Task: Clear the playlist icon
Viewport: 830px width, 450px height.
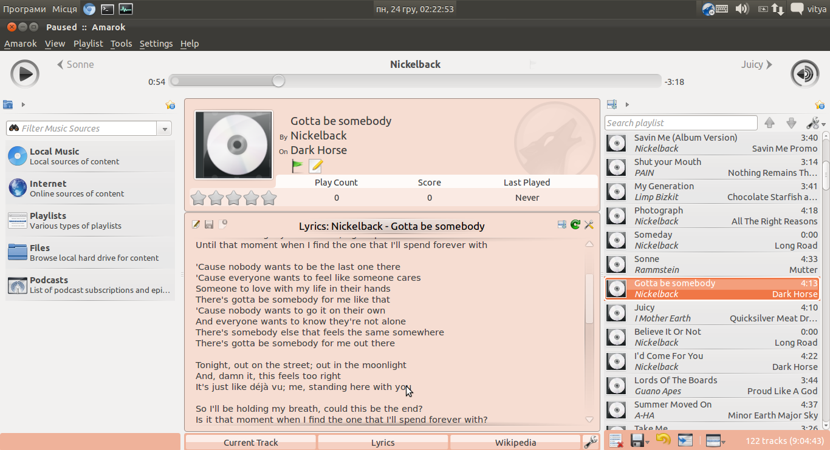Action: [x=616, y=441]
